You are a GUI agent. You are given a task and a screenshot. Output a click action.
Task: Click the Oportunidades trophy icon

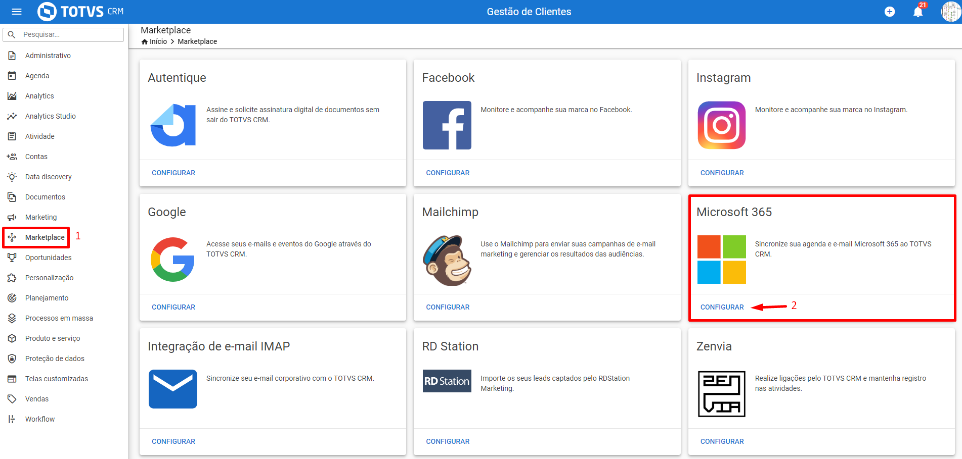pos(12,258)
